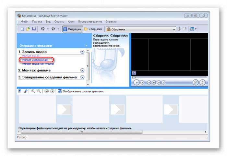Click the Импорт видео link

tap(31, 56)
